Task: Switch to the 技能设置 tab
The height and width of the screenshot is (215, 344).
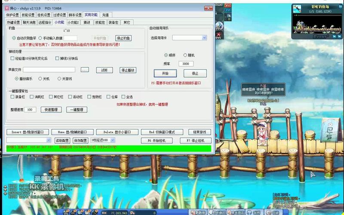Action: pos(28,15)
